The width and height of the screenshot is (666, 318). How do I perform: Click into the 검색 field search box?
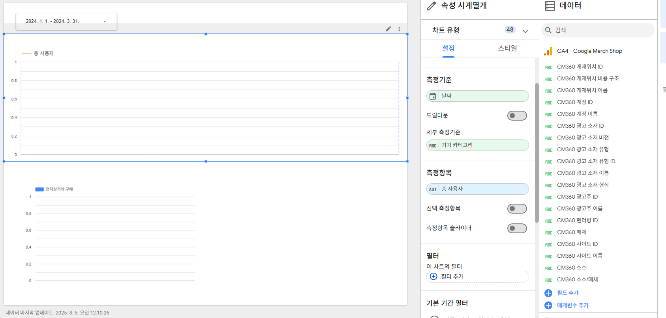pyautogui.click(x=598, y=30)
